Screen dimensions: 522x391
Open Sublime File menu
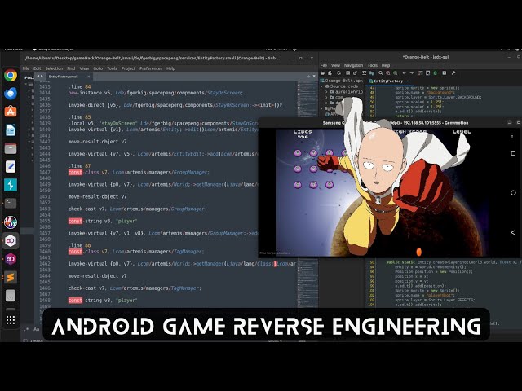26,68
